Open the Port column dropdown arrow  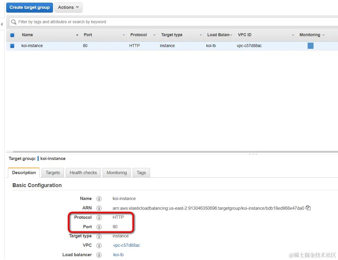(124, 35)
